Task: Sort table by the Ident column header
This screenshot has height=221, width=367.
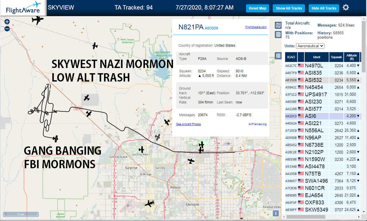Action: [x=317, y=57]
